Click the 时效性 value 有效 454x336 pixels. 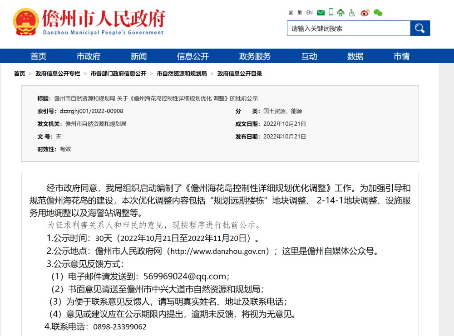[65, 149]
